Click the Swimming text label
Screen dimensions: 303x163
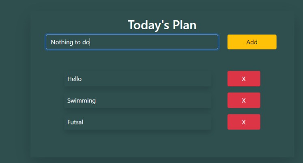tap(82, 101)
